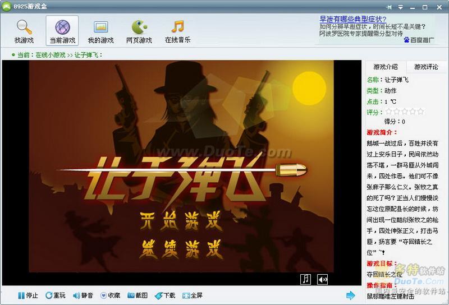Click 继续游戏 to continue the game
Screen dimensions: 449x305
(181, 249)
